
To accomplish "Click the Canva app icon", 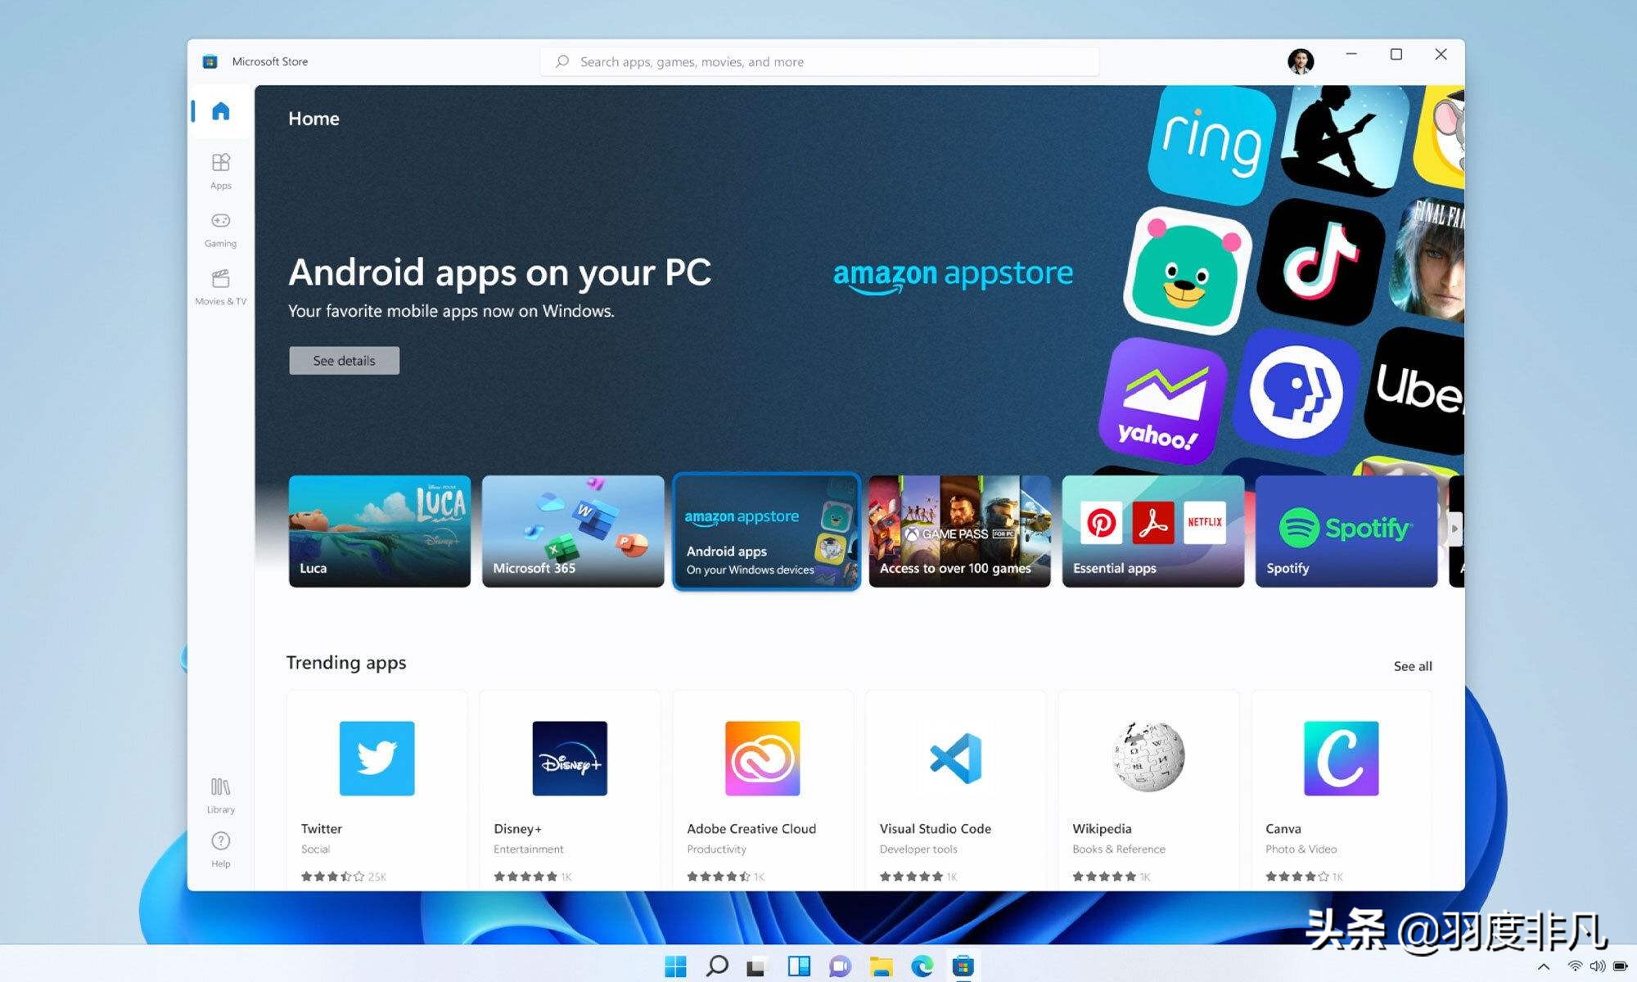I will [x=1341, y=758].
